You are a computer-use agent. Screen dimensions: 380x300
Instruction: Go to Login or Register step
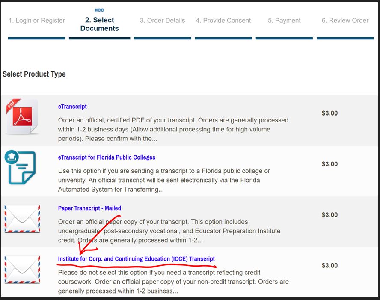37,21
